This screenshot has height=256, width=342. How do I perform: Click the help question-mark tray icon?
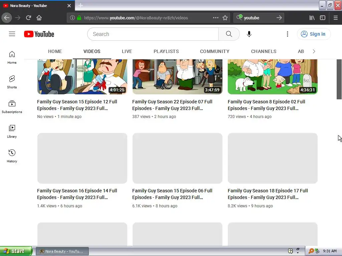[290, 251]
